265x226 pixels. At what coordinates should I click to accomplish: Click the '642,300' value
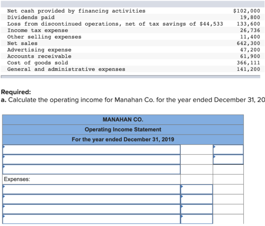(248, 43)
